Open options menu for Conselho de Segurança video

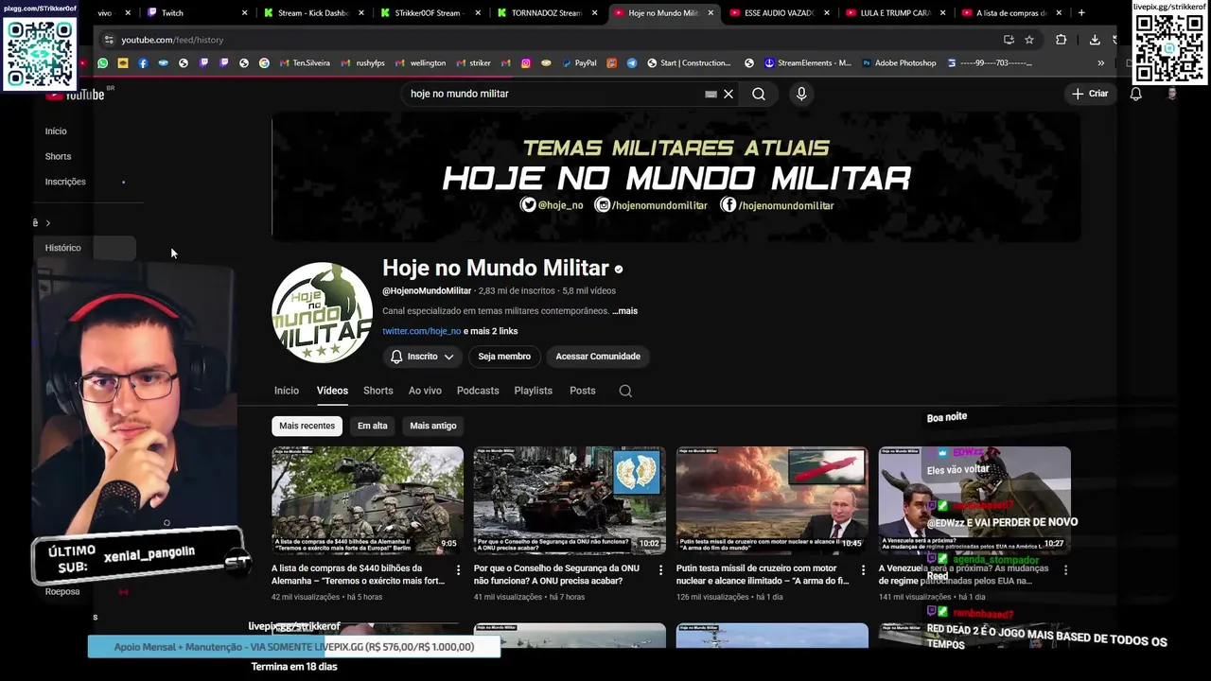click(660, 570)
